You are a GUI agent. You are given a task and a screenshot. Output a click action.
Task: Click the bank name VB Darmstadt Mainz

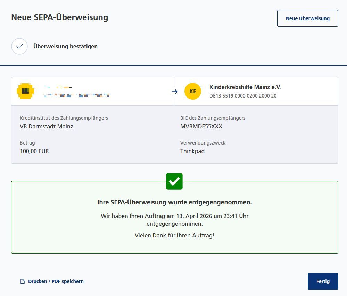(47, 126)
